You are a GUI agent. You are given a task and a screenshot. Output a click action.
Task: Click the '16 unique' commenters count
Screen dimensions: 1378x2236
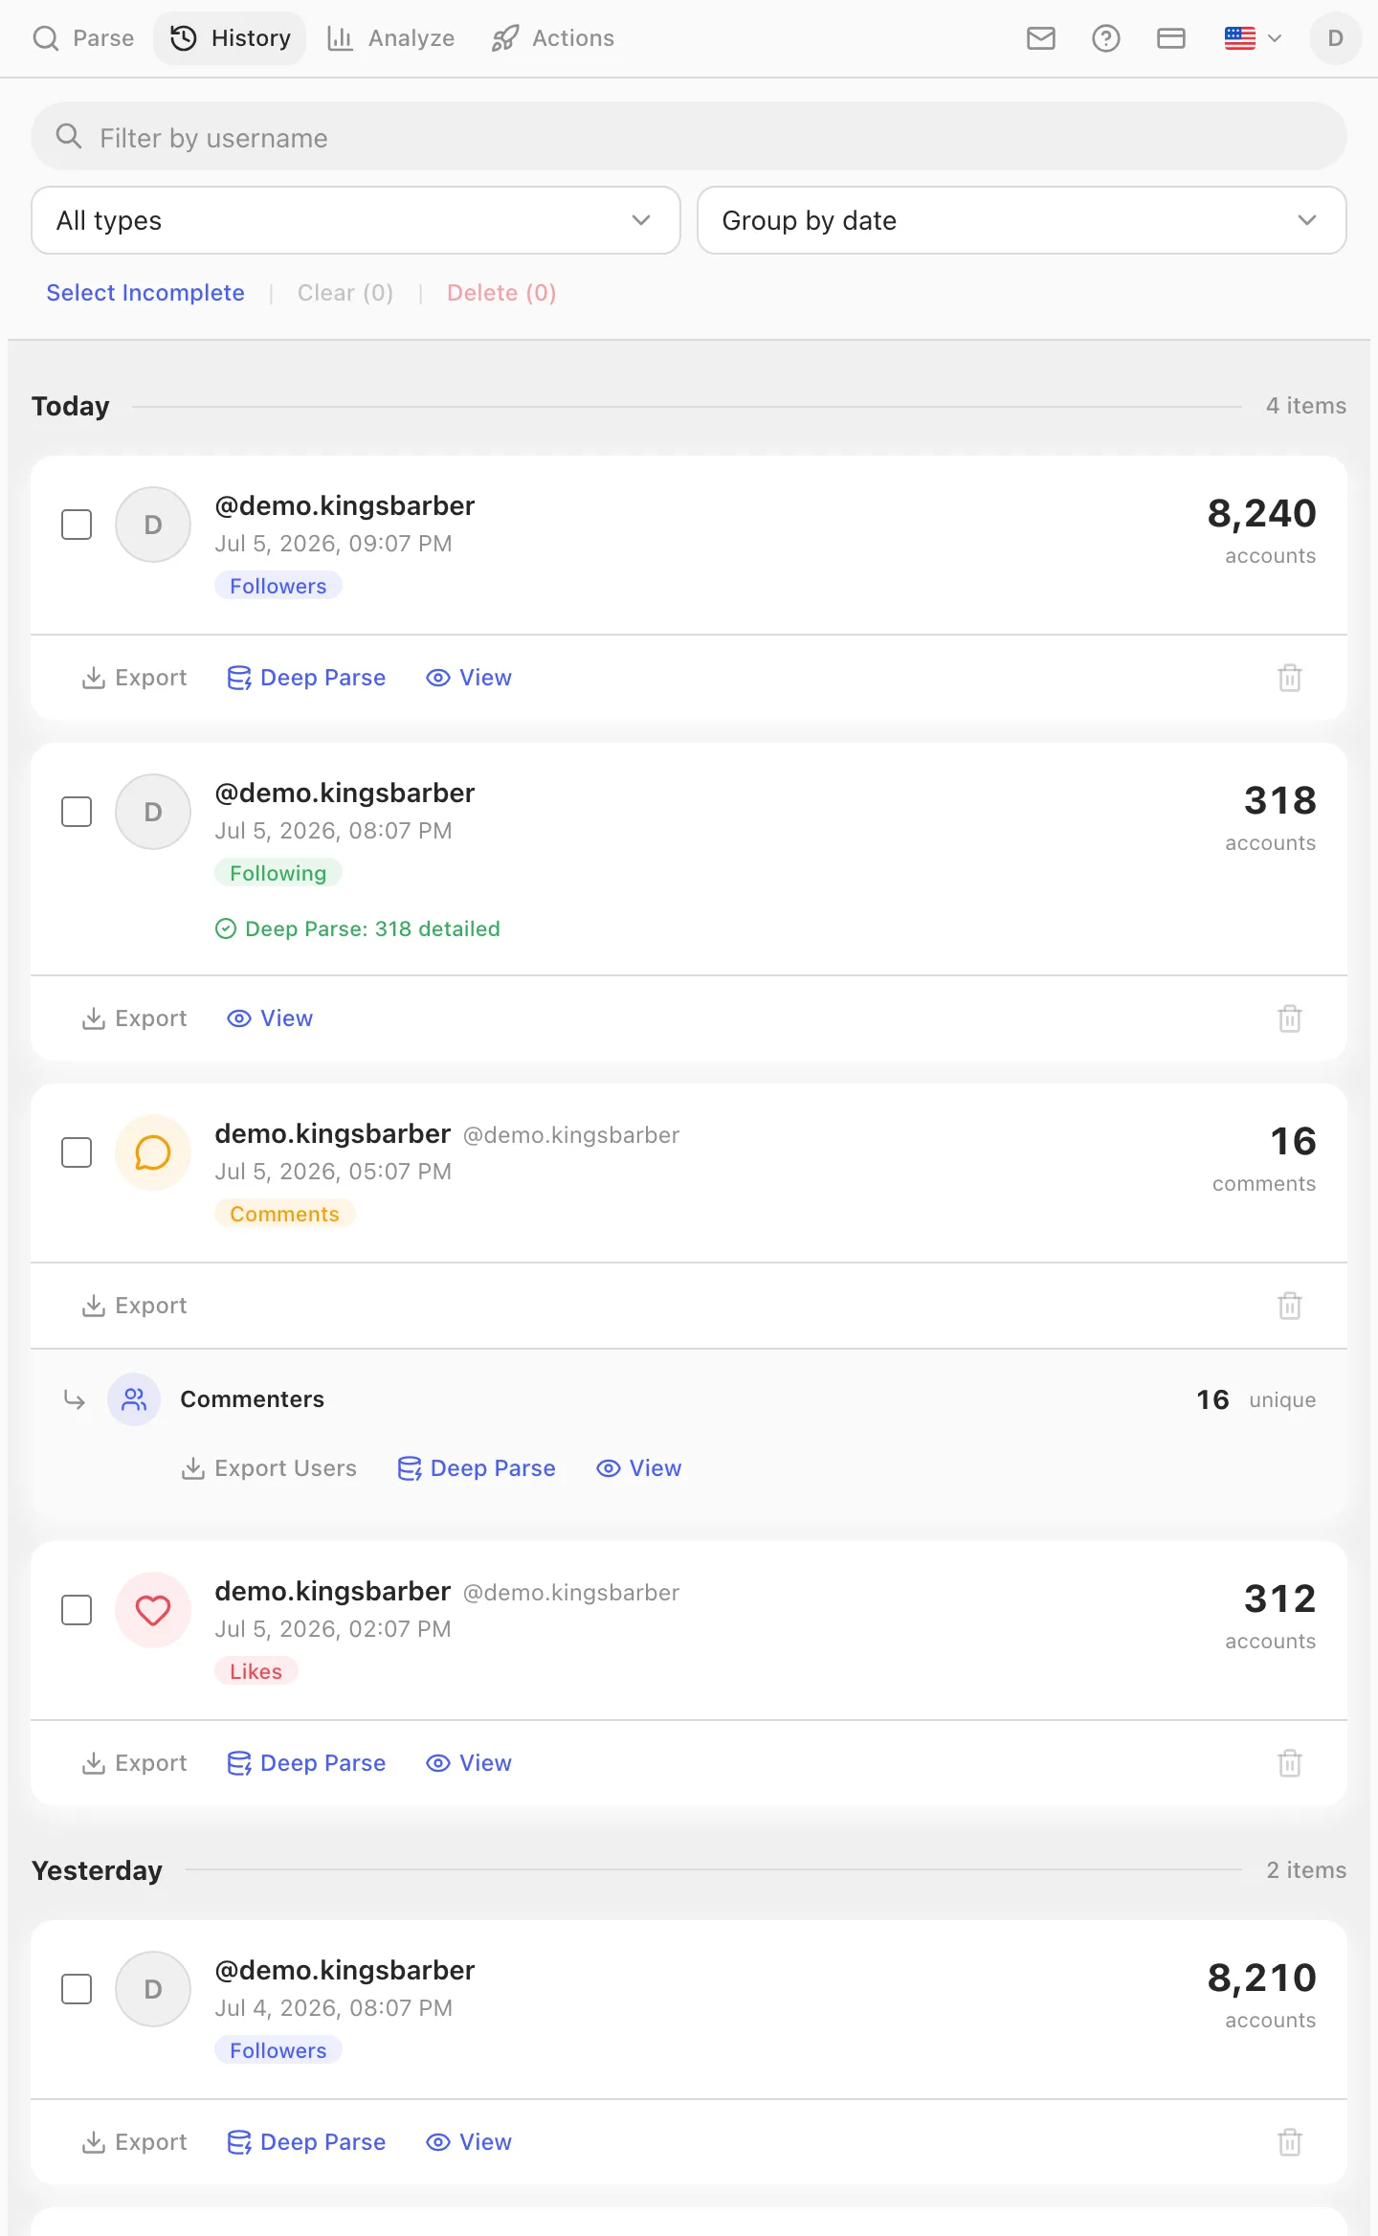click(x=1256, y=1399)
